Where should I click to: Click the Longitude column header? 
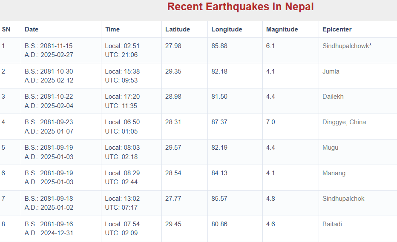(x=227, y=29)
